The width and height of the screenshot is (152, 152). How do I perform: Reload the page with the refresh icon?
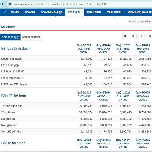point(1,4)
